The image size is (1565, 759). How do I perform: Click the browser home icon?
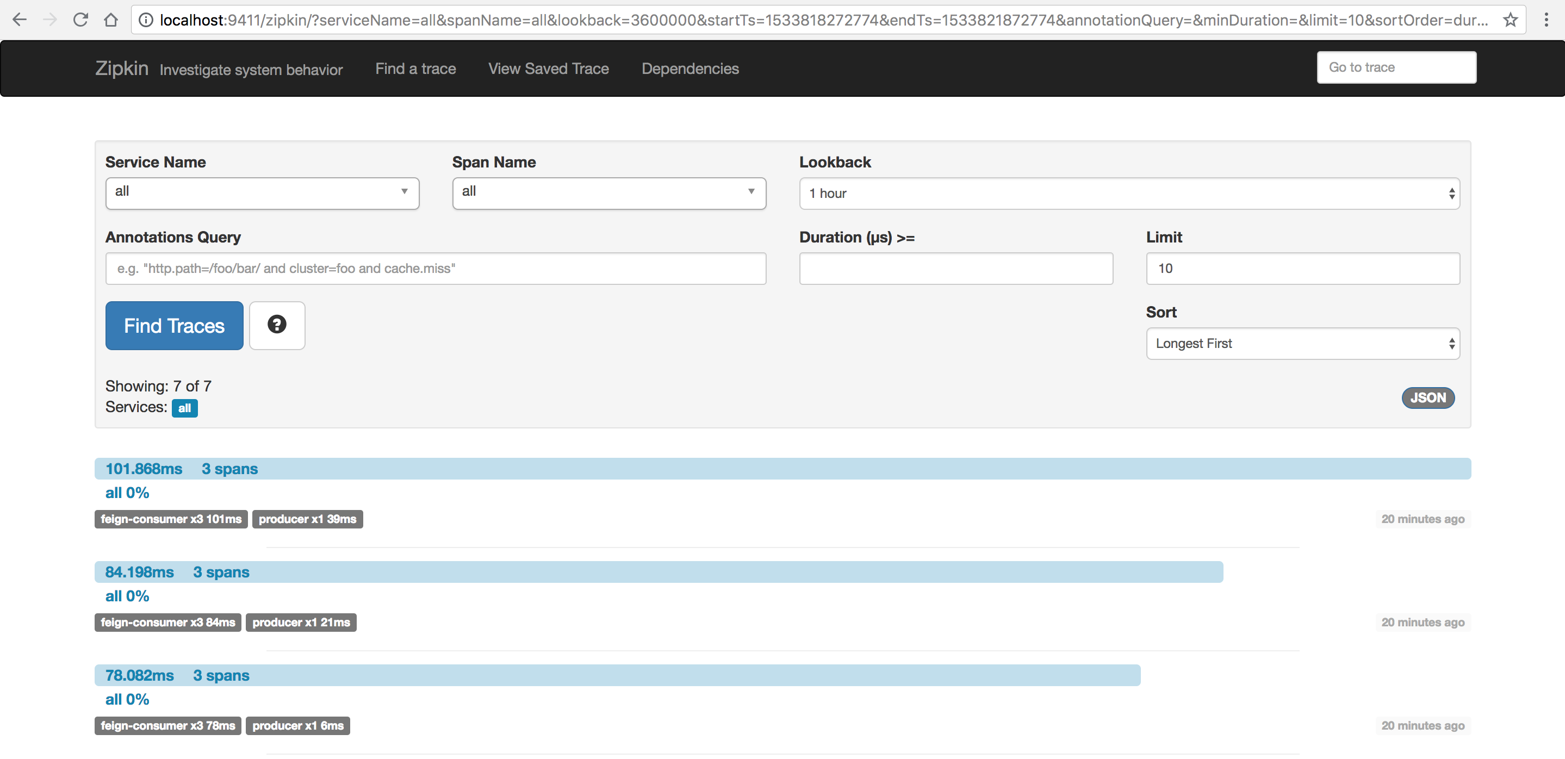(x=110, y=20)
